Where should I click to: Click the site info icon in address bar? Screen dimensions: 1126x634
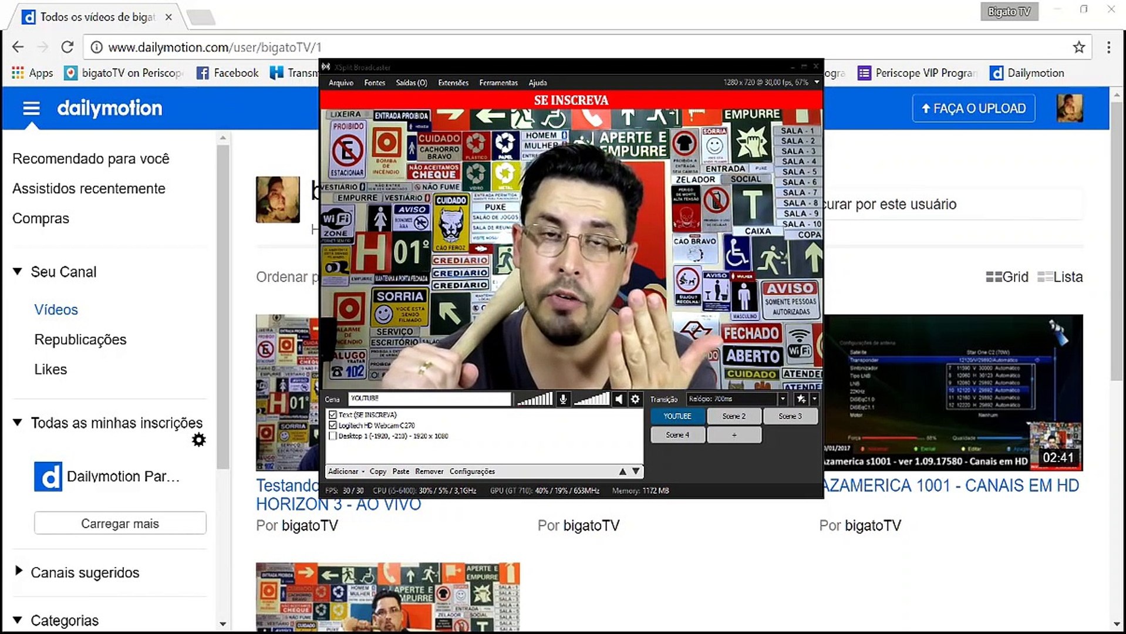[x=97, y=47]
